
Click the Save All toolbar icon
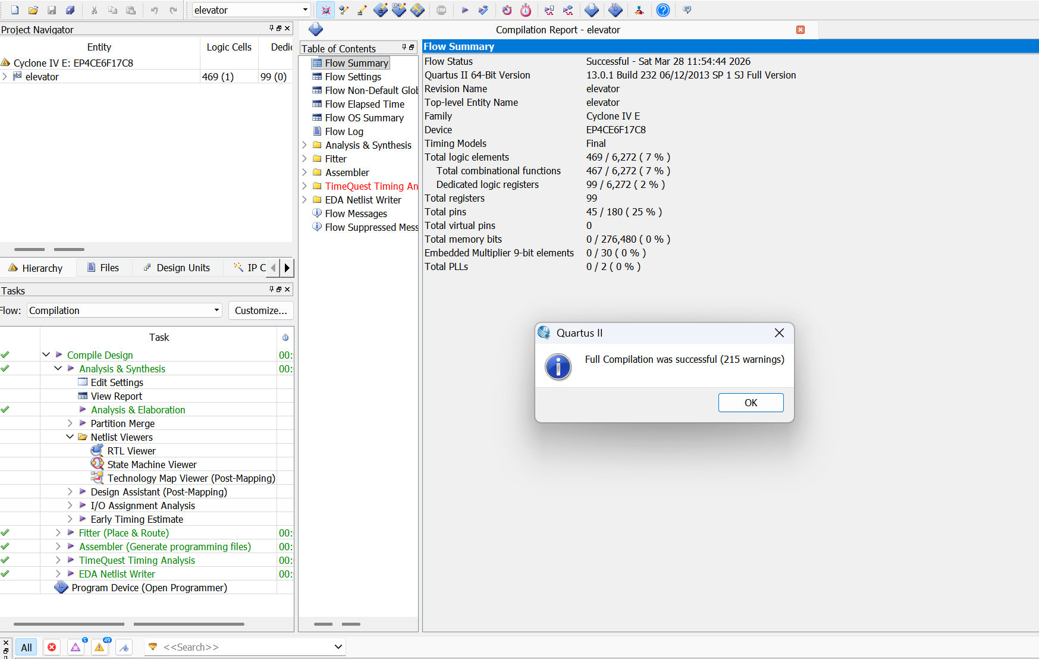70,10
